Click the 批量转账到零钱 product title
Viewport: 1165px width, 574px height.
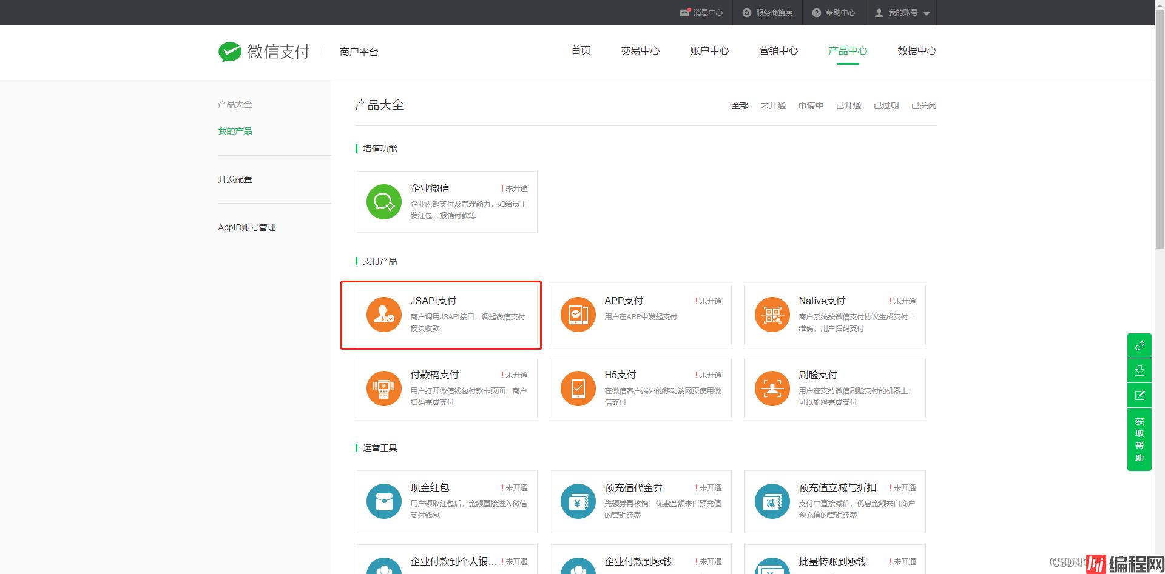point(832,561)
